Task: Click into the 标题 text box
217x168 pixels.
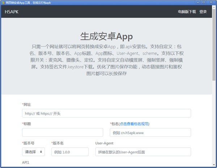Action: coord(63,132)
